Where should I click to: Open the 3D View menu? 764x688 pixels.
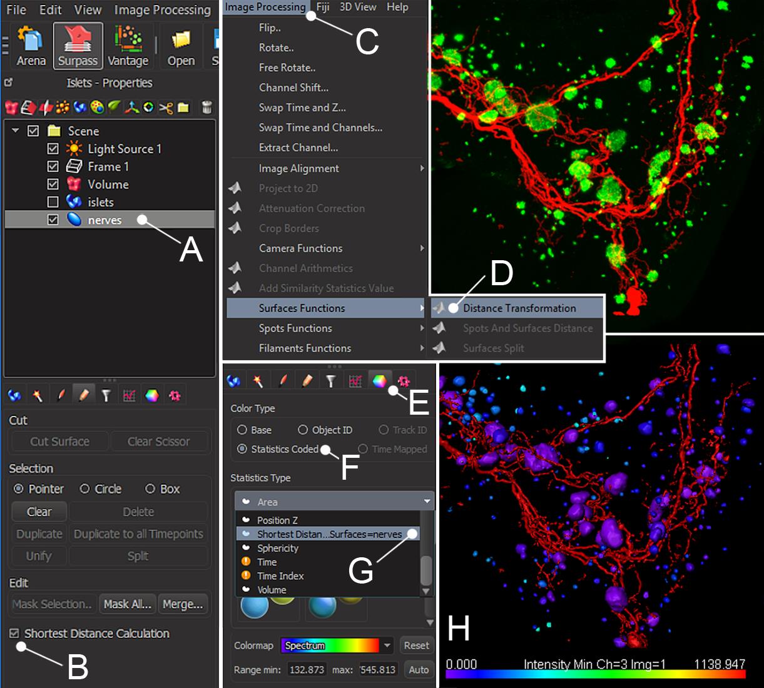click(x=358, y=7)
